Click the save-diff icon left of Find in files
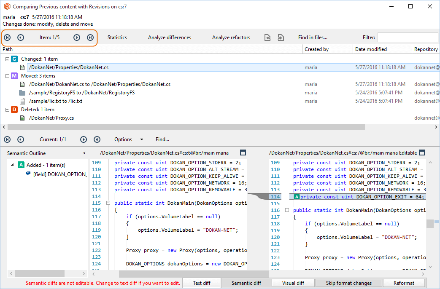 [x=267, y=37]
